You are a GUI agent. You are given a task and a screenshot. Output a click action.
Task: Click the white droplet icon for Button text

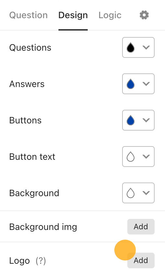(131, 157)
